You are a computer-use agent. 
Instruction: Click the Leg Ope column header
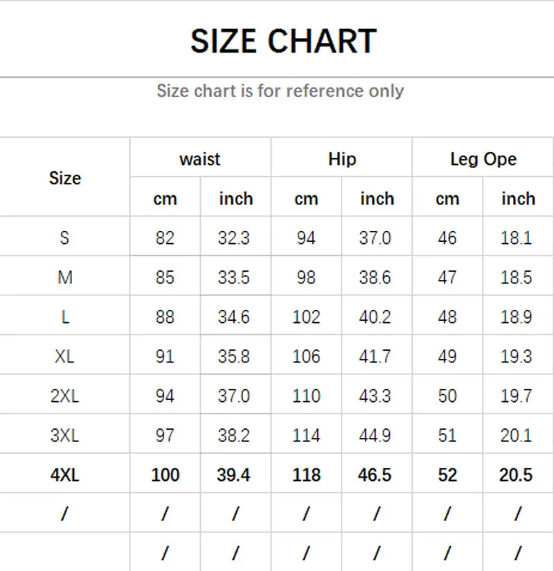click(x=483, y=159)
